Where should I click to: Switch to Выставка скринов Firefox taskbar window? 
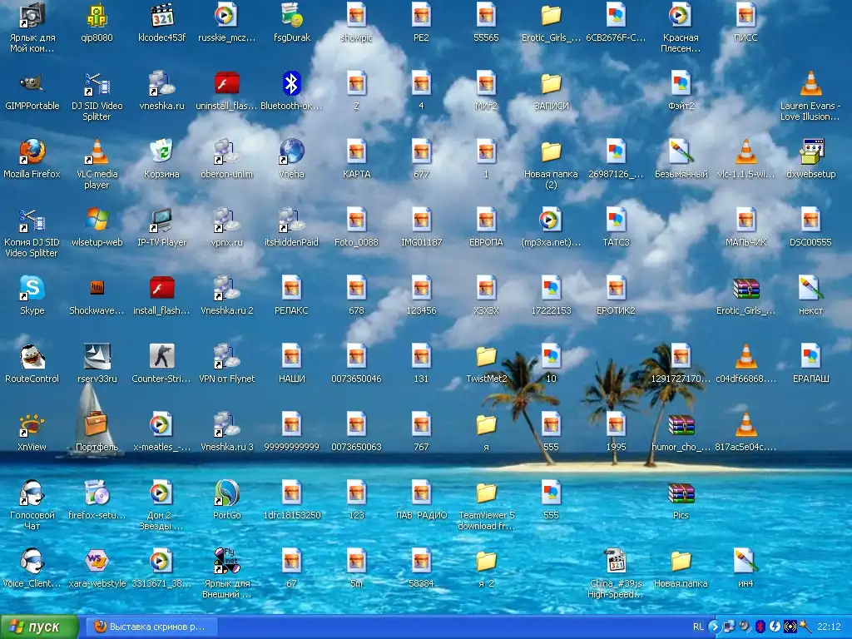(150, 626)
